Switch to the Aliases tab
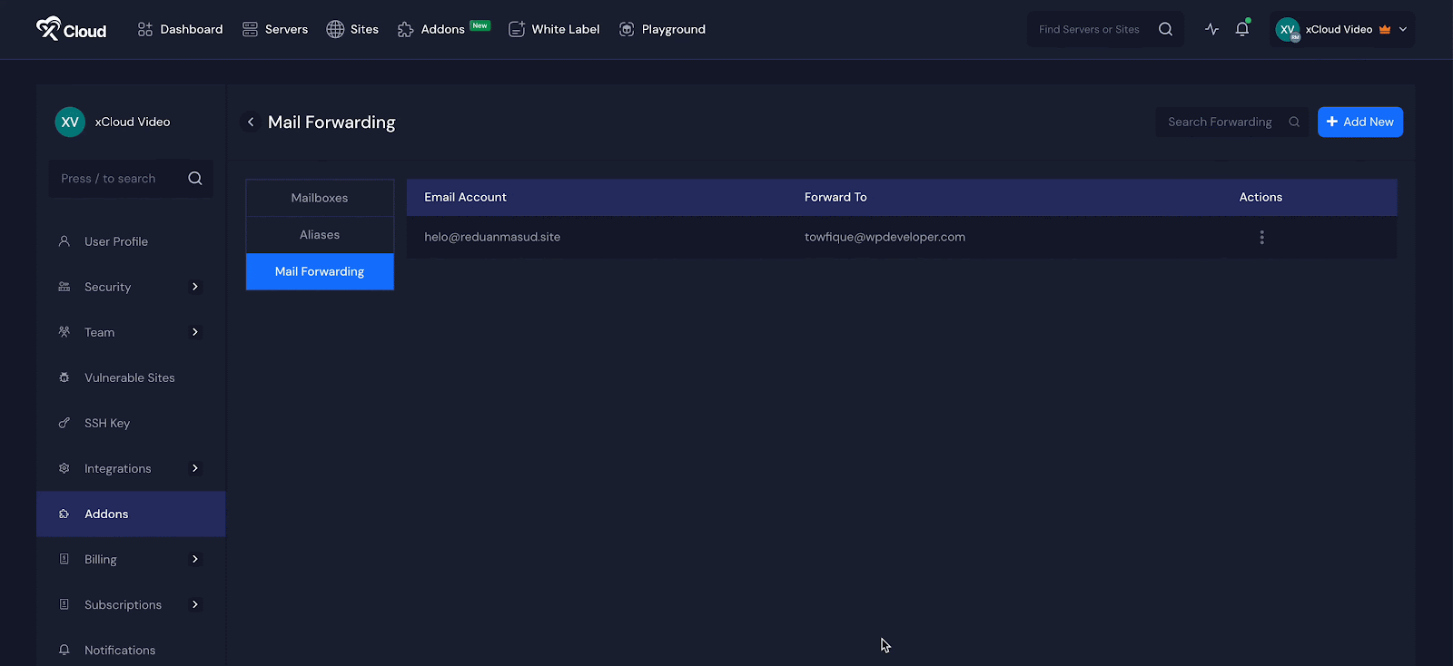 320,235
